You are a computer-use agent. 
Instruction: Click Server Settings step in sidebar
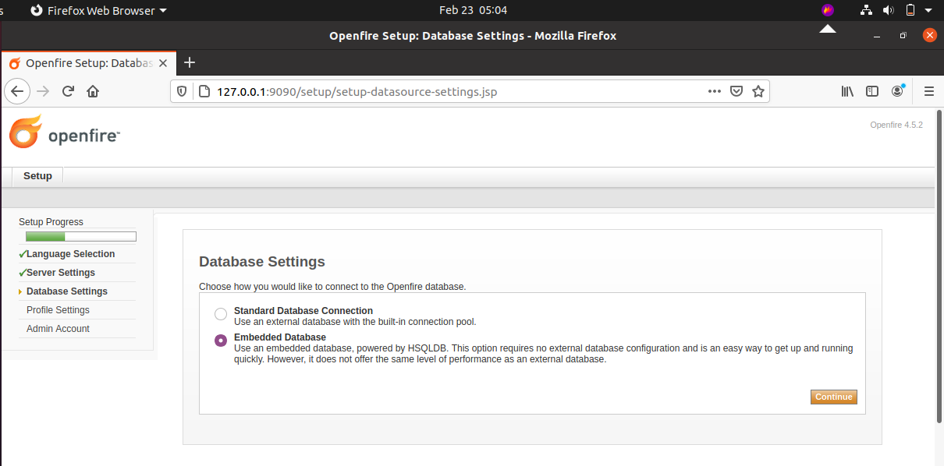tap(60, 273)
